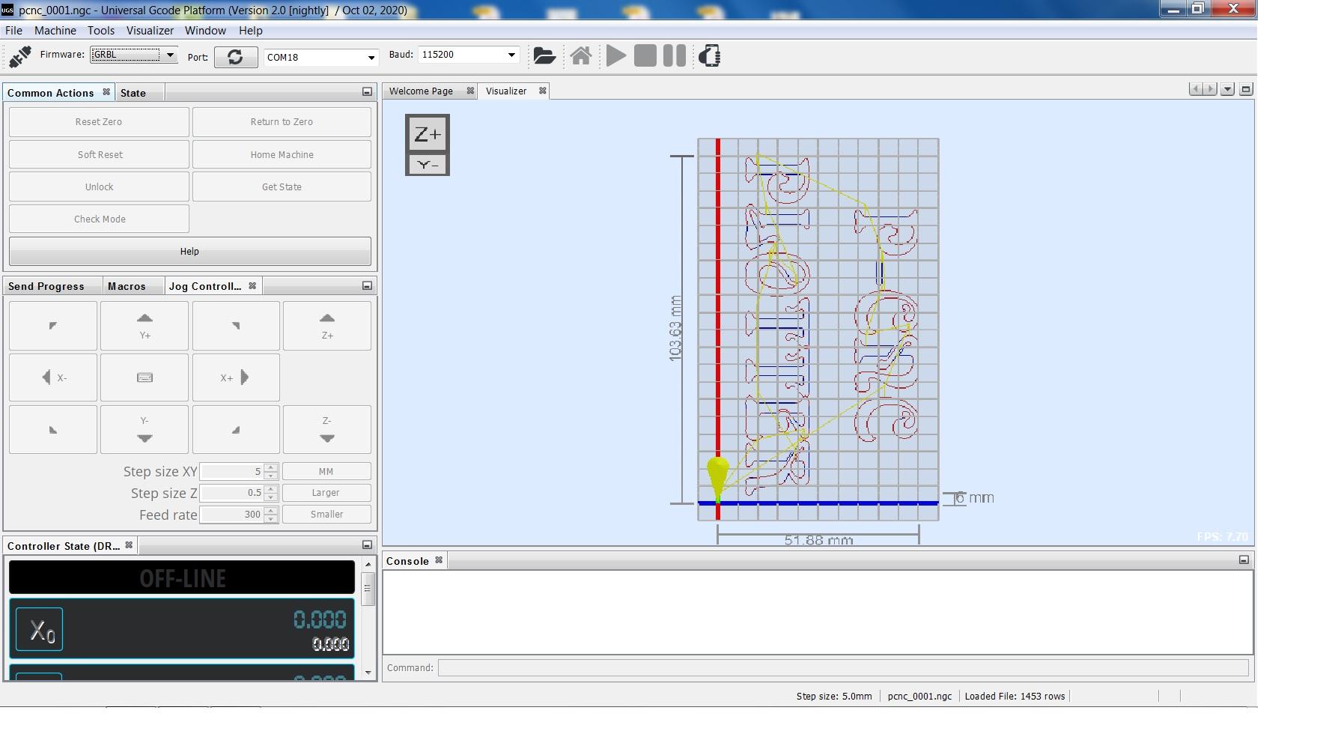The width and height of the screenshot is (1332, 749).
Task: Jog Z- downward
Action: (327, 429)
